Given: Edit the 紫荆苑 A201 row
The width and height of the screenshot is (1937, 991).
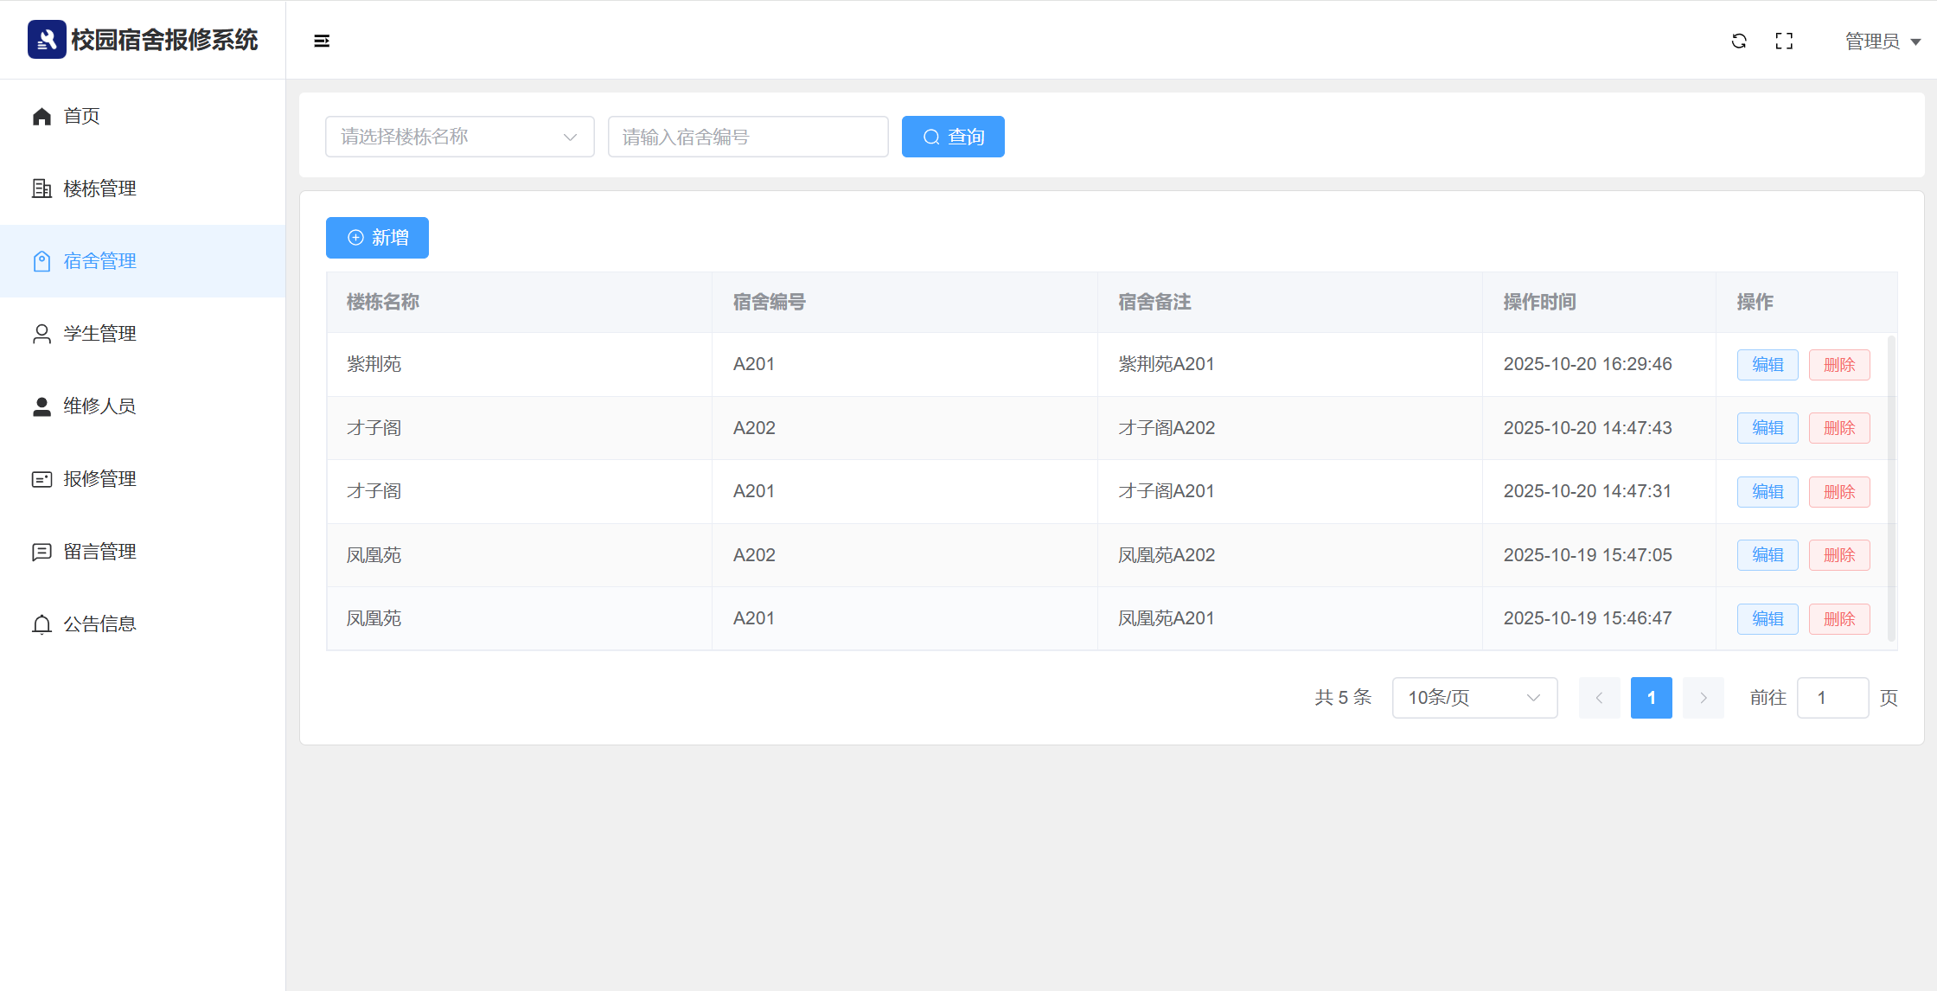Looking at the screenshot, I should click(1767, 365).
